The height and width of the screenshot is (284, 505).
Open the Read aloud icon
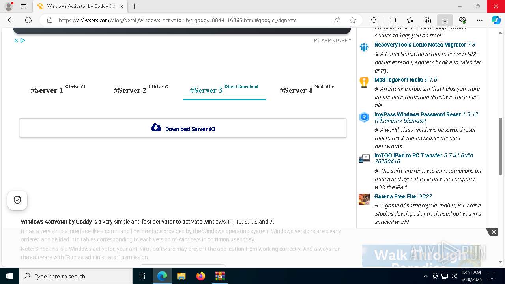click(337, 20)
